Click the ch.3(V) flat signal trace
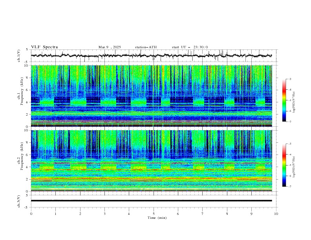 coord(152,201)
